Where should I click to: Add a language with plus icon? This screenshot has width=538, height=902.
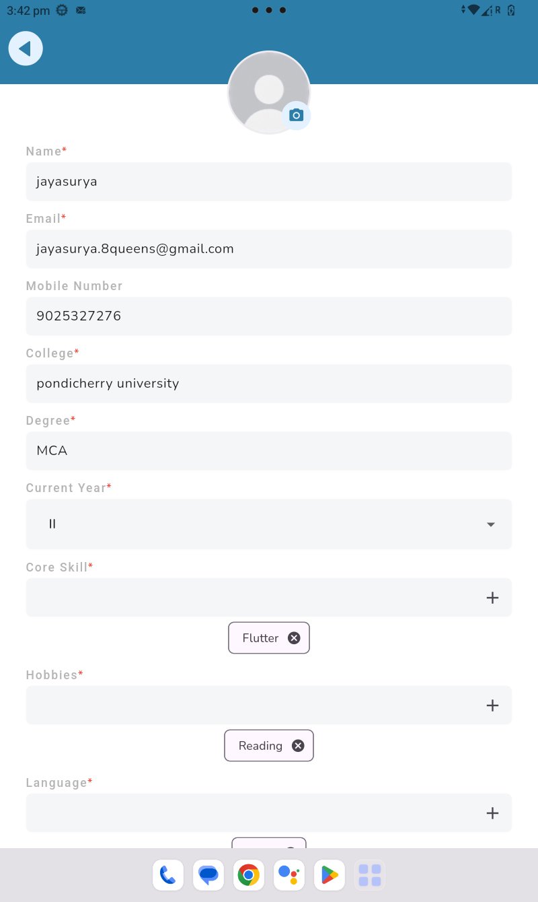[492, 813]
